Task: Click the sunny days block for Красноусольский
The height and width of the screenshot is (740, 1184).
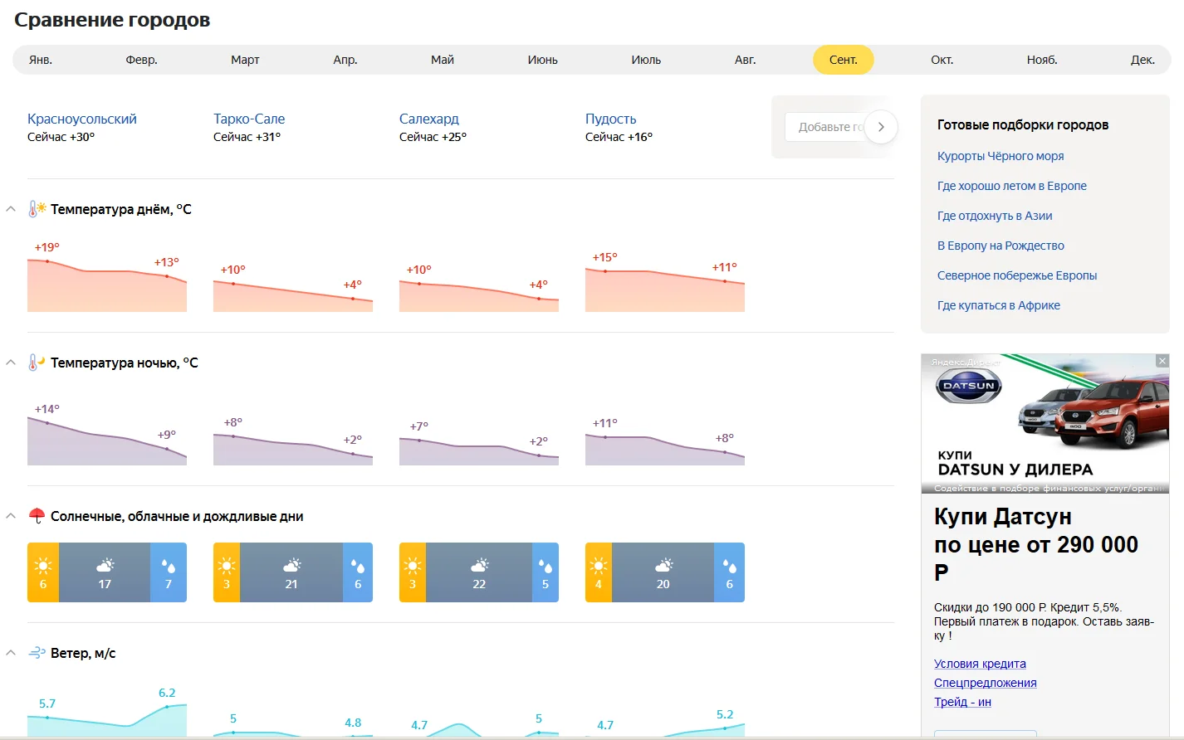Action: point(43,572)
